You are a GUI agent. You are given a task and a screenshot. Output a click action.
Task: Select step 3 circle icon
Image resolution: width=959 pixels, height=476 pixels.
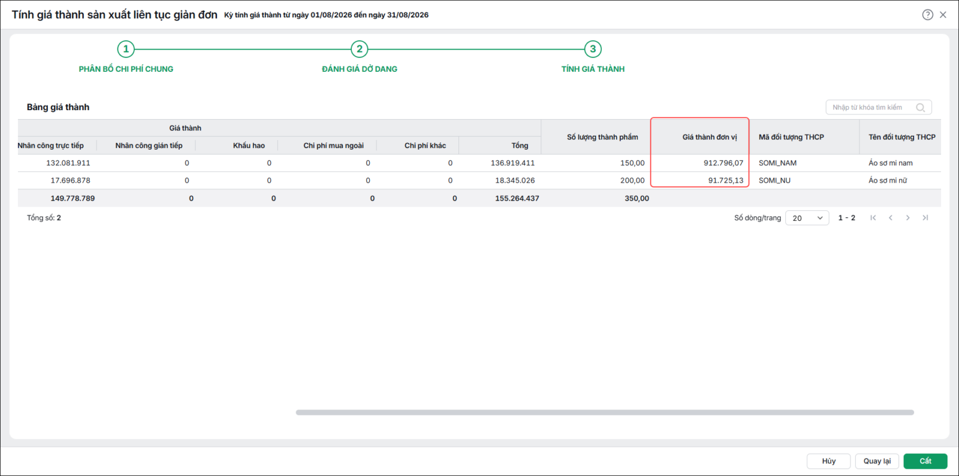(x=593, y=49)
